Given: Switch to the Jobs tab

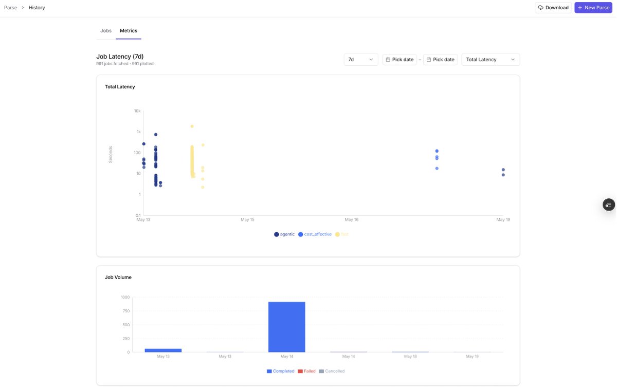Looking at the screenshot, I should click(106, 31).
